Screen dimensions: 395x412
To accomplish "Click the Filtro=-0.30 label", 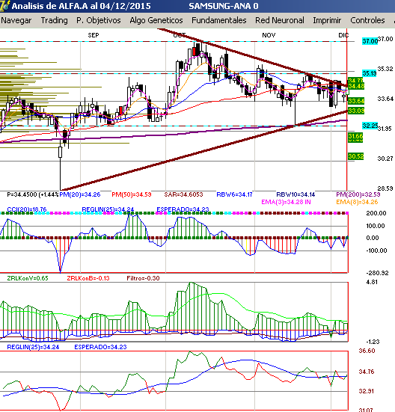I will [x=143, y=278].
